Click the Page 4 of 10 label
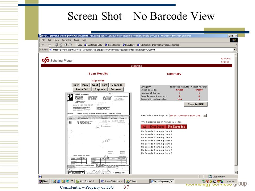This screenshot has height=191, width=255. [x=98, y=81]
